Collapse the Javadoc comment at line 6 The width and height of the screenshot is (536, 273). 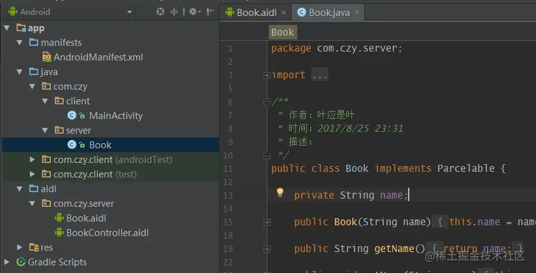[267, 102]
